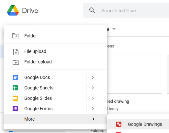Open the drawing file thumbnail
Image resolution: width=169 pixels, height=133 pixels.
(135, 74)
